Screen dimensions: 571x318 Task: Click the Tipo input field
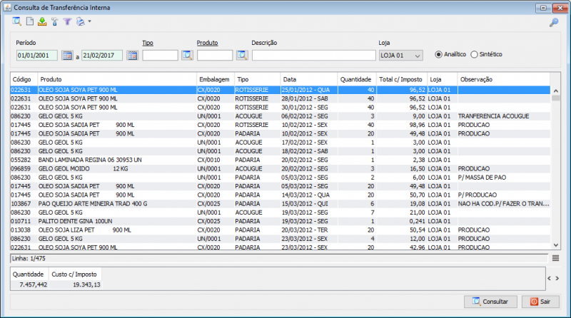[x=160, y=56]
